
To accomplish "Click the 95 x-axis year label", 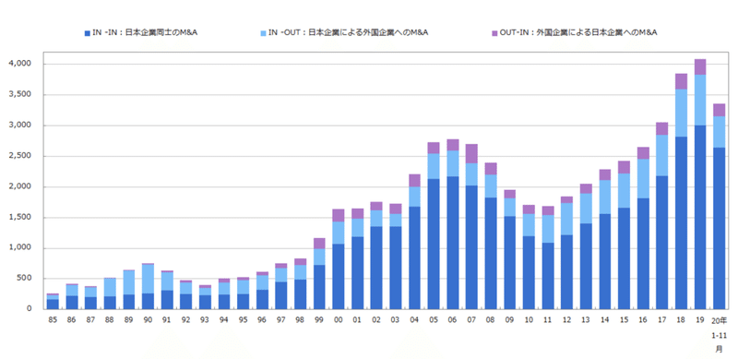I will tap(243, 319).
